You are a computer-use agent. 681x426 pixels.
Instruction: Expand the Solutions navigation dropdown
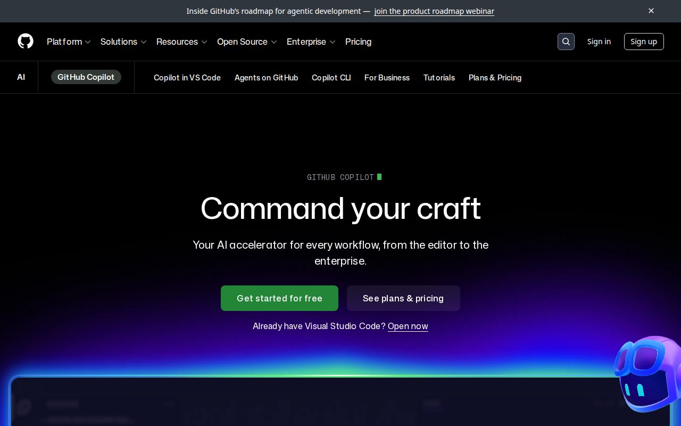[123, 42]
